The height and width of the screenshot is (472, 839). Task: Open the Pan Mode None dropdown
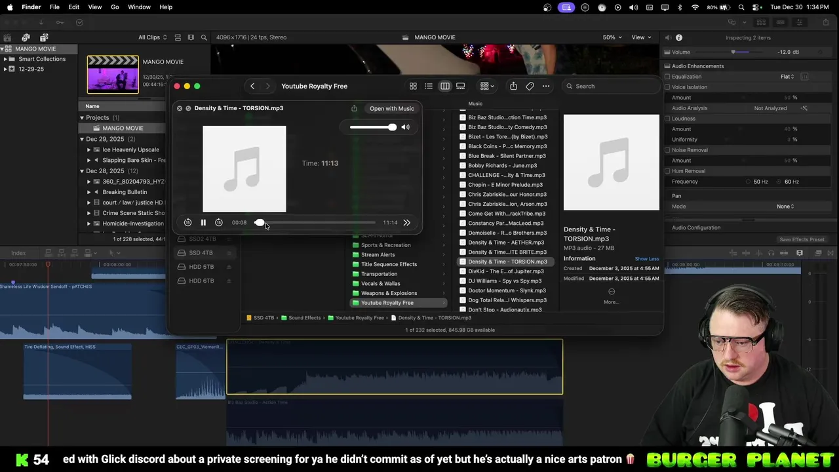pyautogui.click(x=785, y=206)
